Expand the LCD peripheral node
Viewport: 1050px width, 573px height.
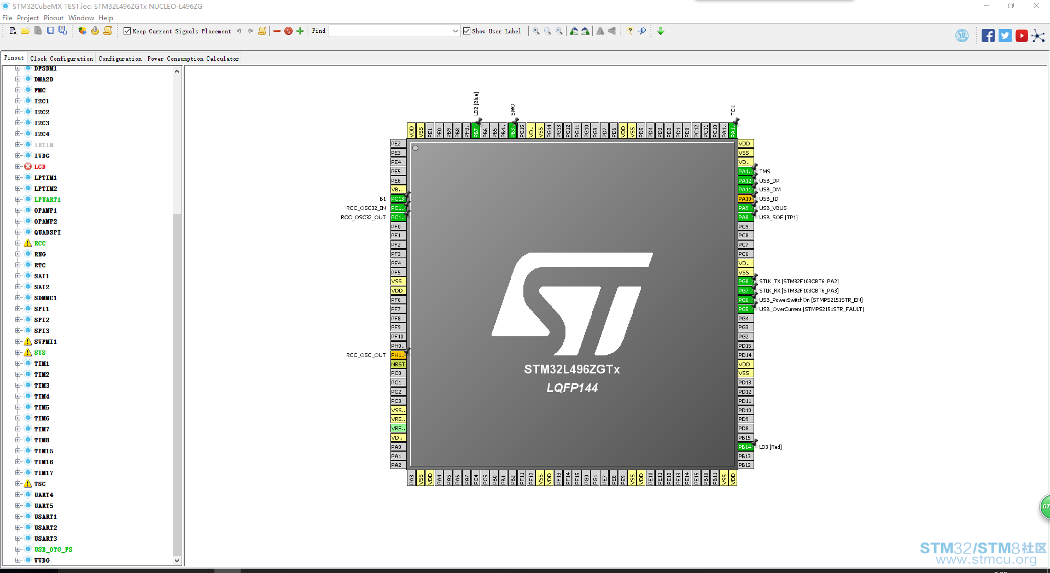click(x=18, y=167)
